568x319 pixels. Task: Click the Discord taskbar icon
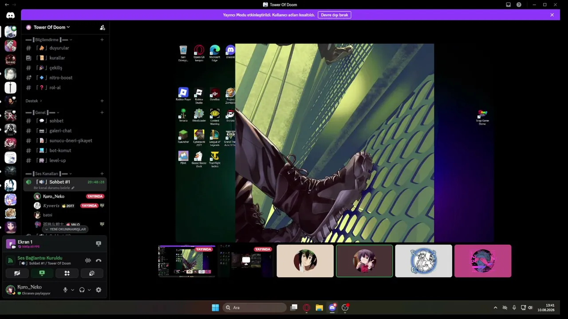(332, 307)
